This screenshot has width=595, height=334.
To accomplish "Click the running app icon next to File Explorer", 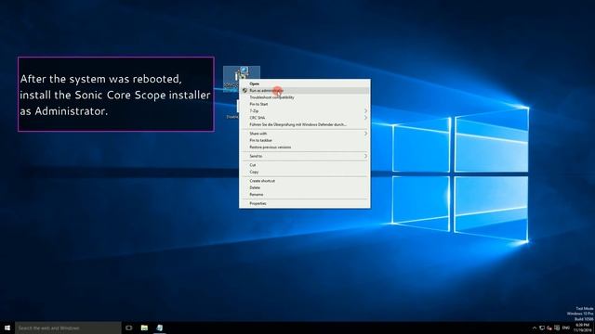I will pos(160,328).
